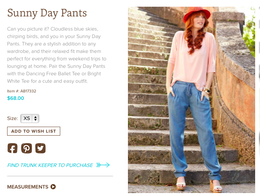260x196 pixels.
Task: Share on Facebook via the icon
Action: click(x=12, y=148)
